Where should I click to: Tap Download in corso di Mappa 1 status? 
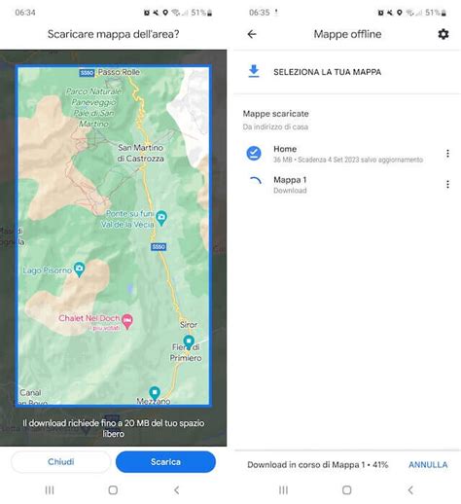[317, 465]
